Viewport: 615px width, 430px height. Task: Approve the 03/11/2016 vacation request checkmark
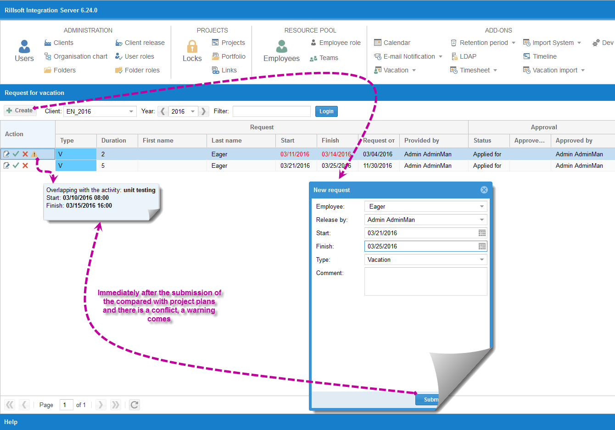tap(16, 154)
